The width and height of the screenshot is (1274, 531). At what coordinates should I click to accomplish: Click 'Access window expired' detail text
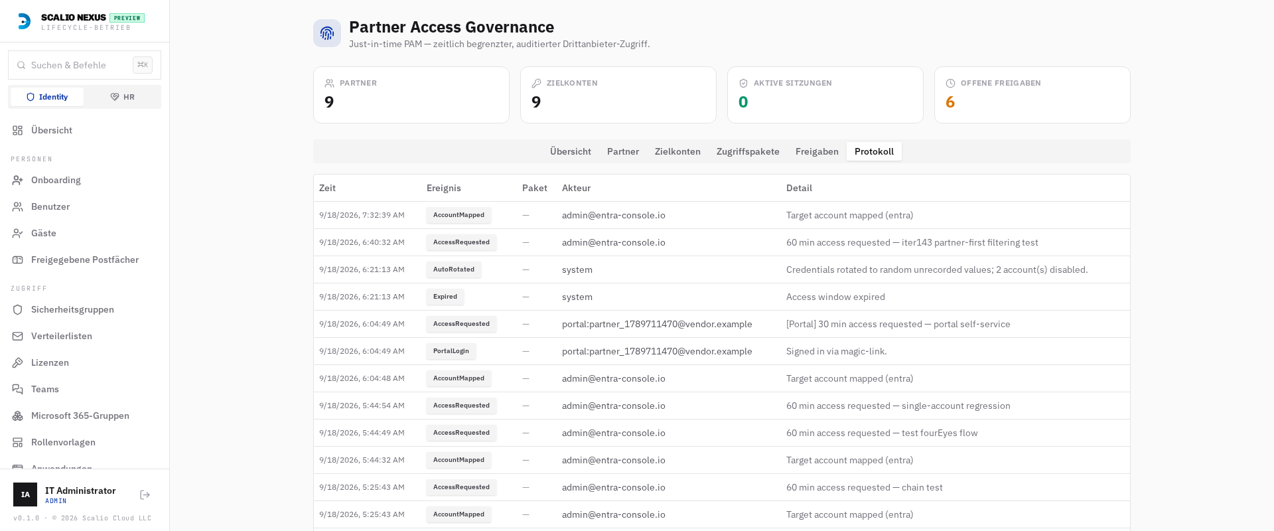point(835,297)
